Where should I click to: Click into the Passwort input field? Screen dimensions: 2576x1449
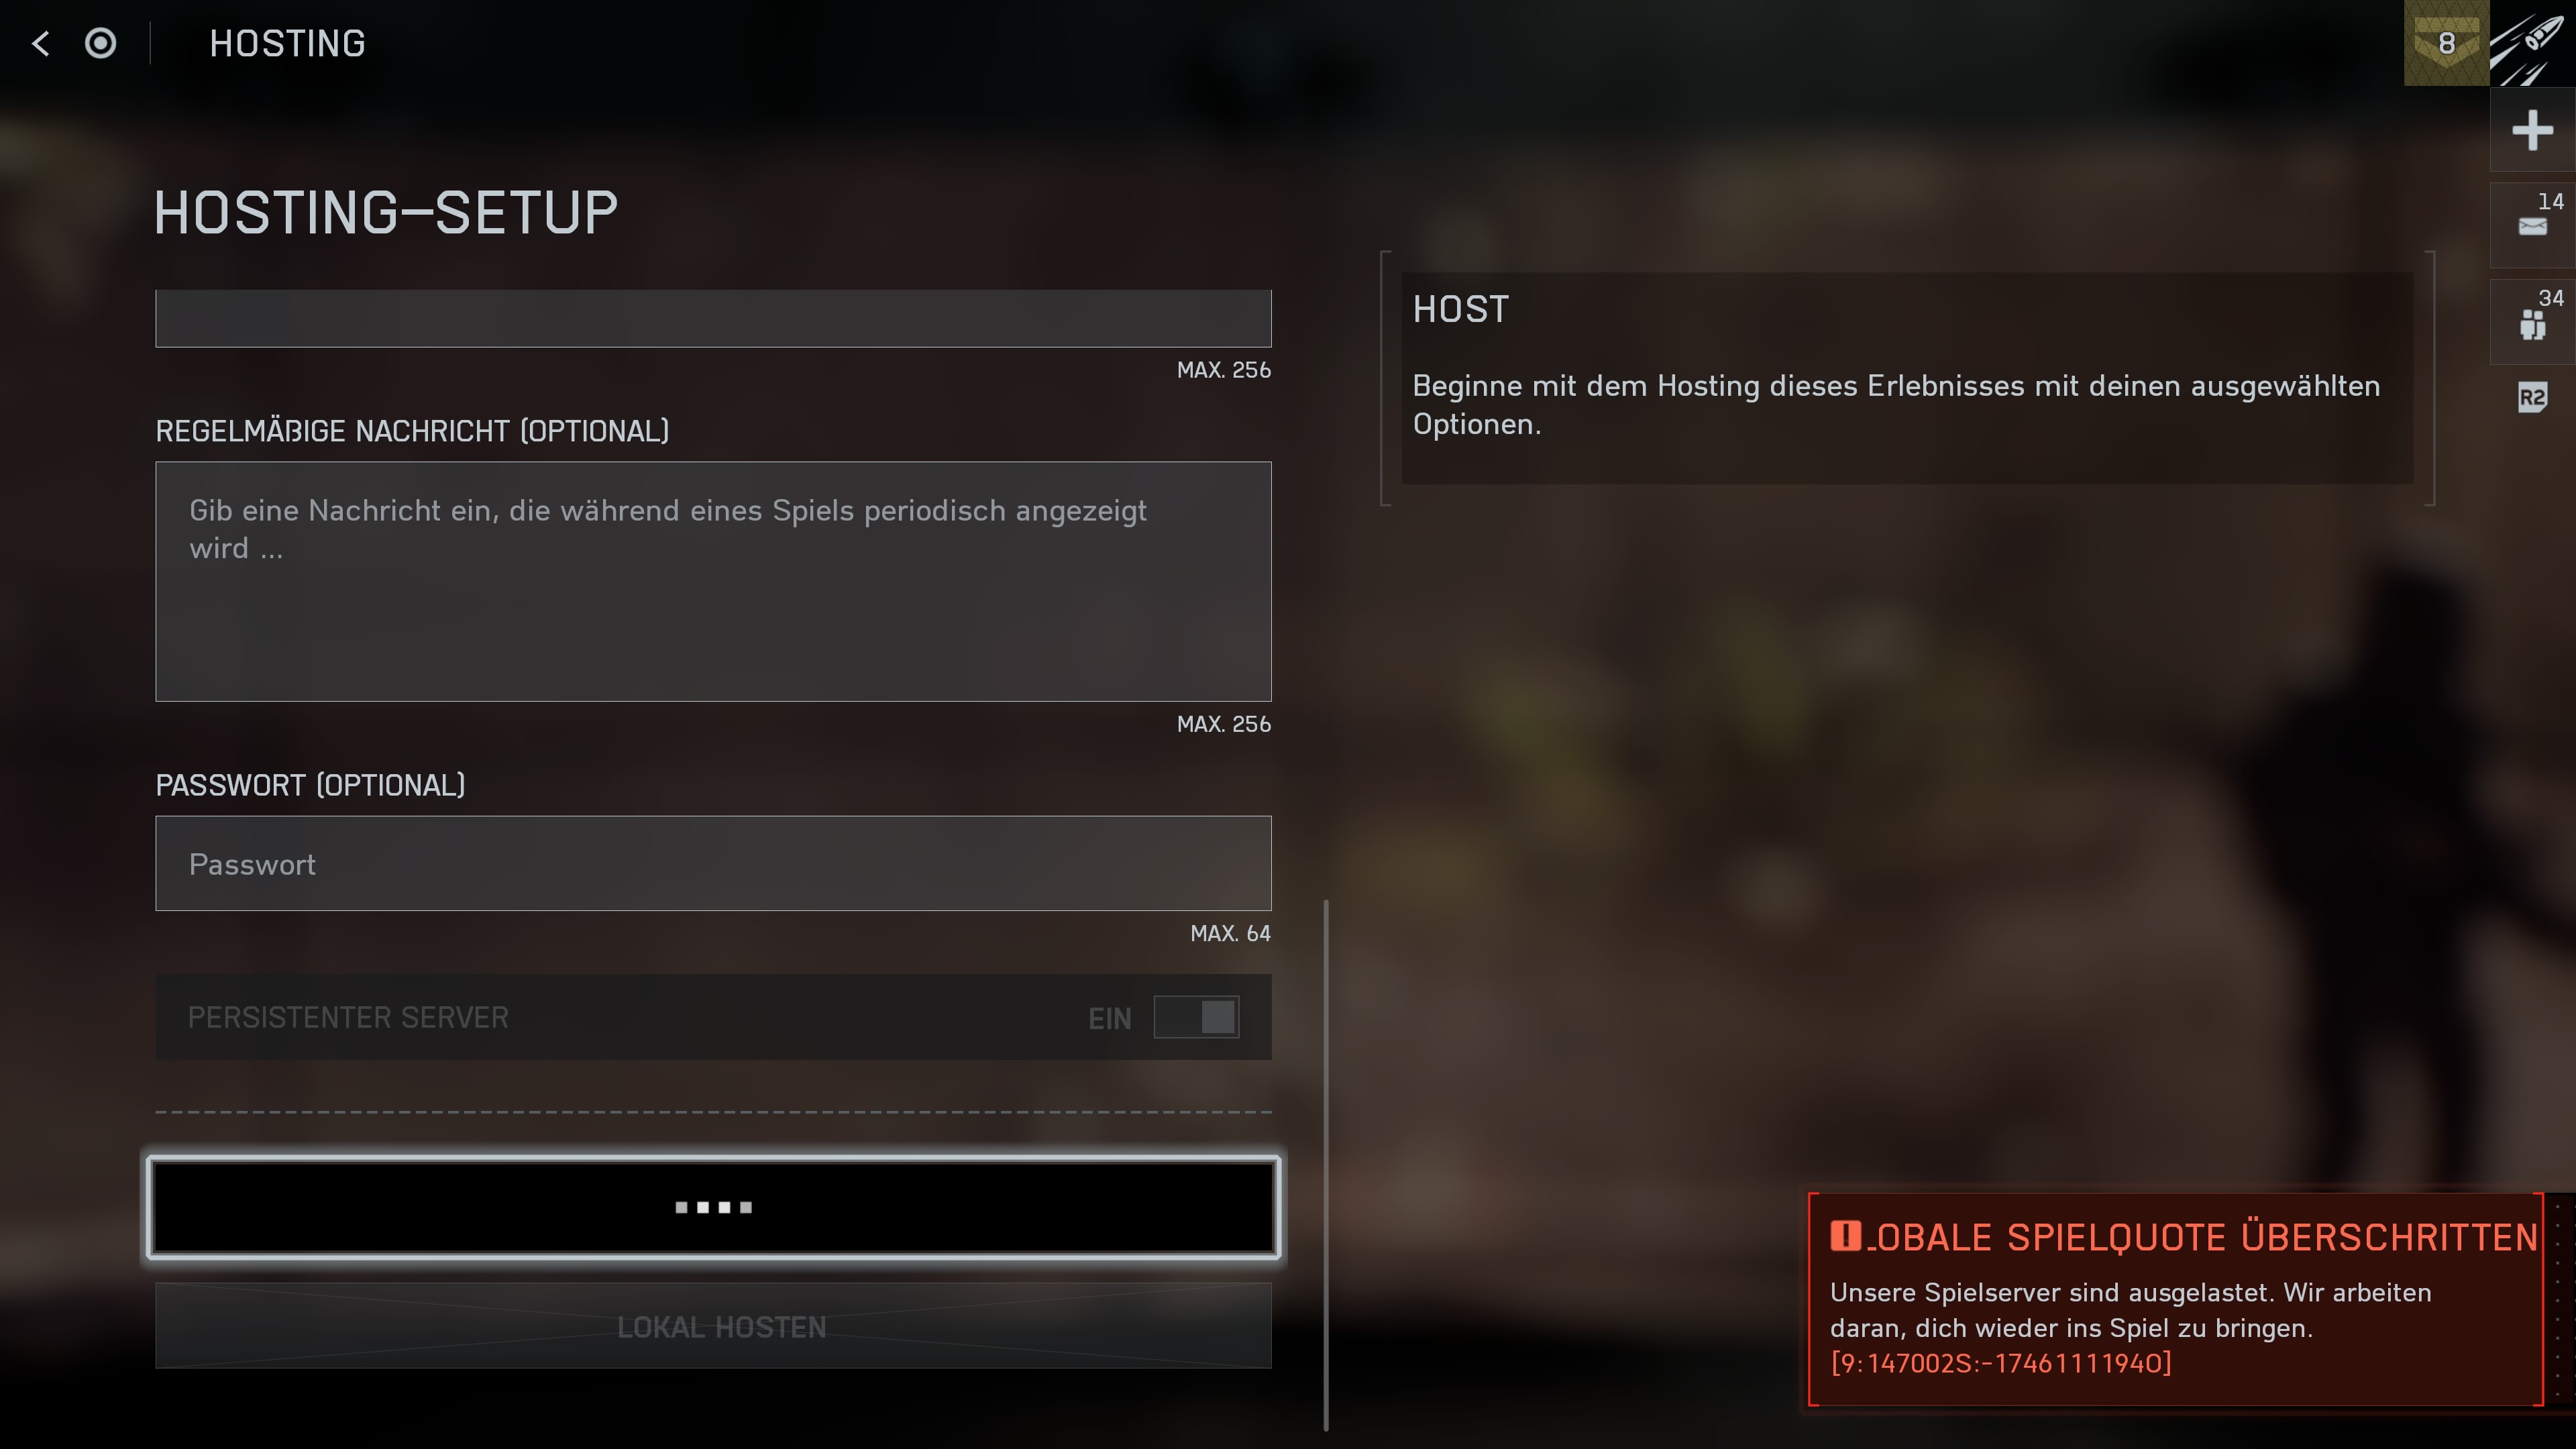point(713,863)
